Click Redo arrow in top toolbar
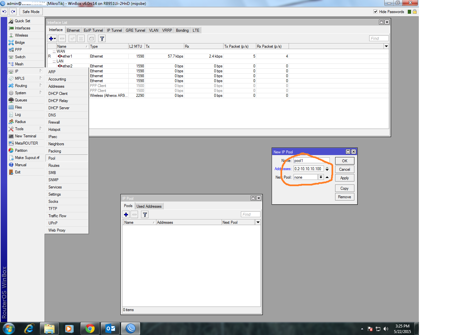The height and width of the screenshot is (335, 451). [13, 11]
